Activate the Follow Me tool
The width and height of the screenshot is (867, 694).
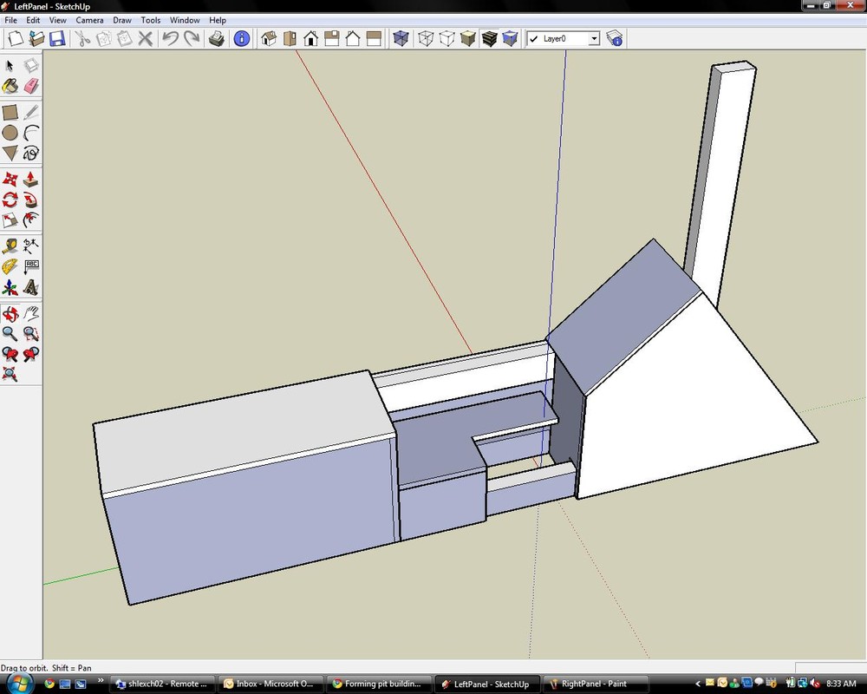click(31, 199)
